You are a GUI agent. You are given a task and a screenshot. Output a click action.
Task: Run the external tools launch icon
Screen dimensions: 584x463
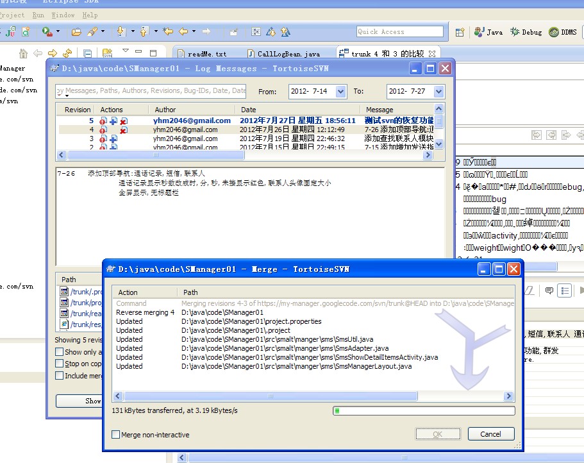tap(47, 31)
